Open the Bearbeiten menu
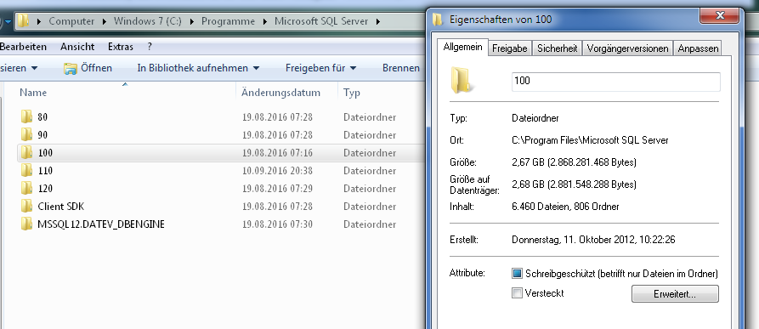Screen dimensions: 759x329 (x=23, y=47)
